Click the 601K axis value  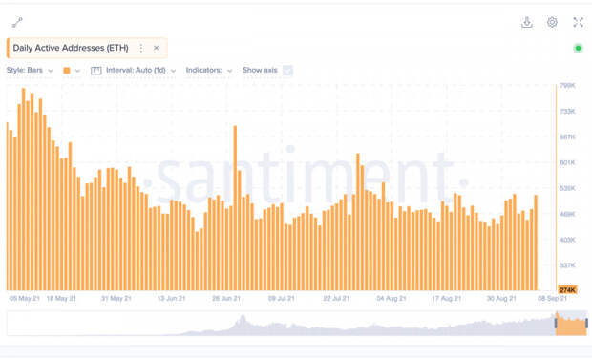click(567, 162)
